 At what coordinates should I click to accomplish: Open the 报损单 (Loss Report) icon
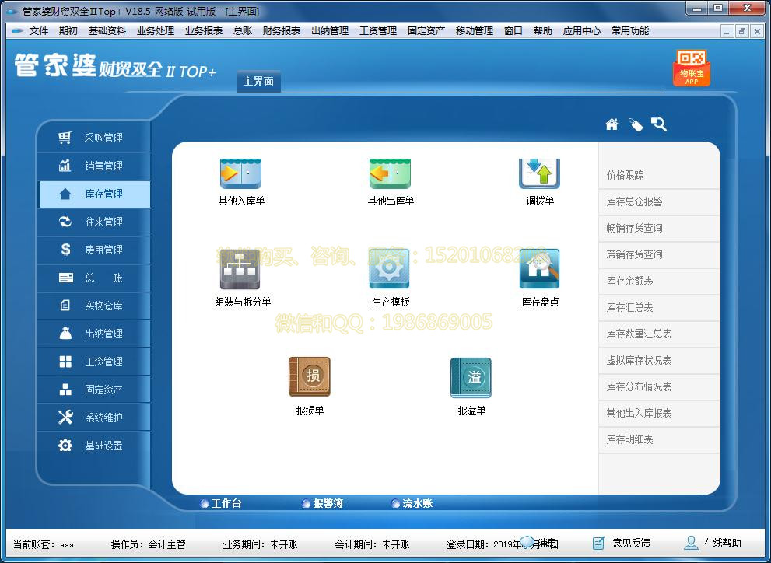pyautogui.click(x=309, y=376)
